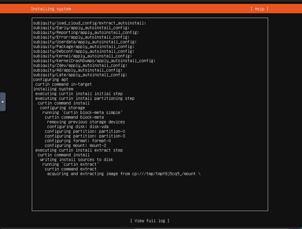Click the subiquity/Zdev/apply_autoinstall_config log line
This screenshot has width=302, height=229.
coord(80,65)
